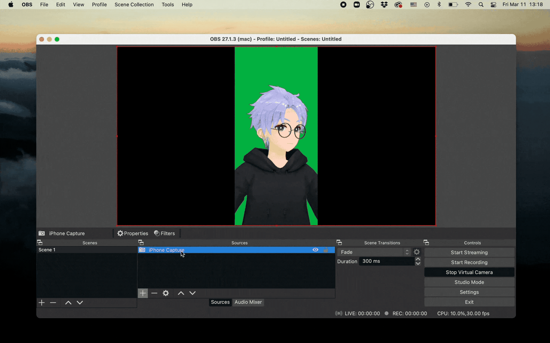Remove the selected source using minus icon
550x343 pixels.
[154, 293]
